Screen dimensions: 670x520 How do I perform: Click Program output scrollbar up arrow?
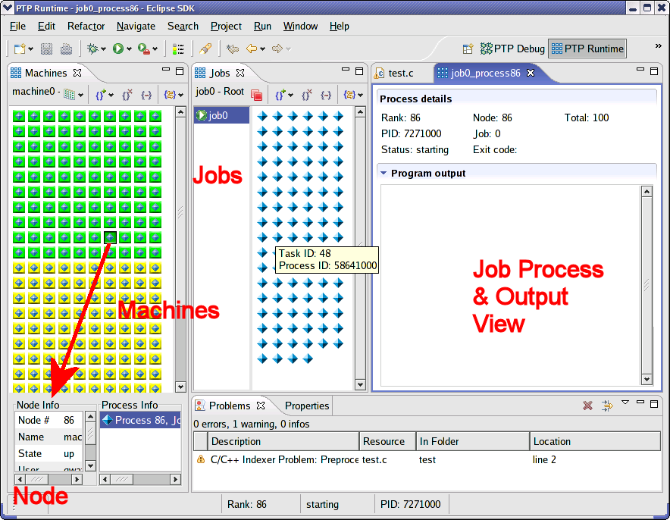click(x=647, y=192)
